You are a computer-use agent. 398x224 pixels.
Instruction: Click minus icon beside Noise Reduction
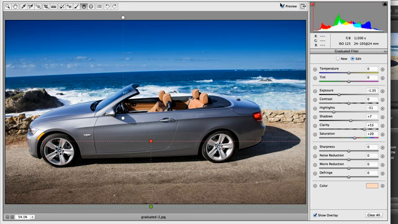[x=315, y=156]
